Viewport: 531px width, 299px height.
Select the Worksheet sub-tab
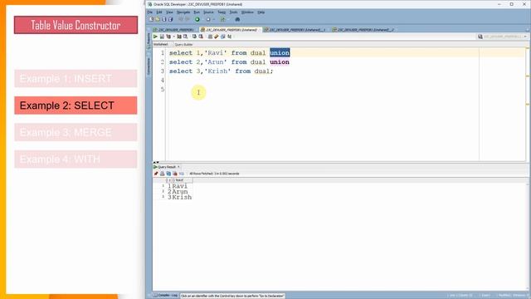click(161, 44)
